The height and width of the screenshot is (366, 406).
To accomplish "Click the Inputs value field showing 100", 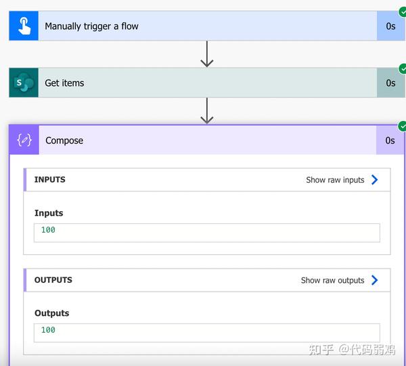I will point(206,231).
